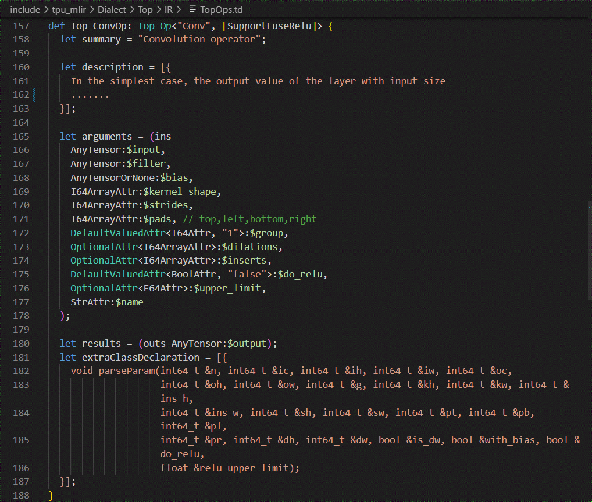Image resolution: width=592 pixels, height=502 pixels.
Task: Expand the "tpu_mlir" breadcrumb segment
Action: pyautogui.click(x=70, y=10)
